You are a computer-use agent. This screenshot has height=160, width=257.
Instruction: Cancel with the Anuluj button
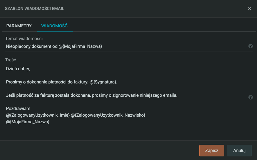click(x=239, y=151)
